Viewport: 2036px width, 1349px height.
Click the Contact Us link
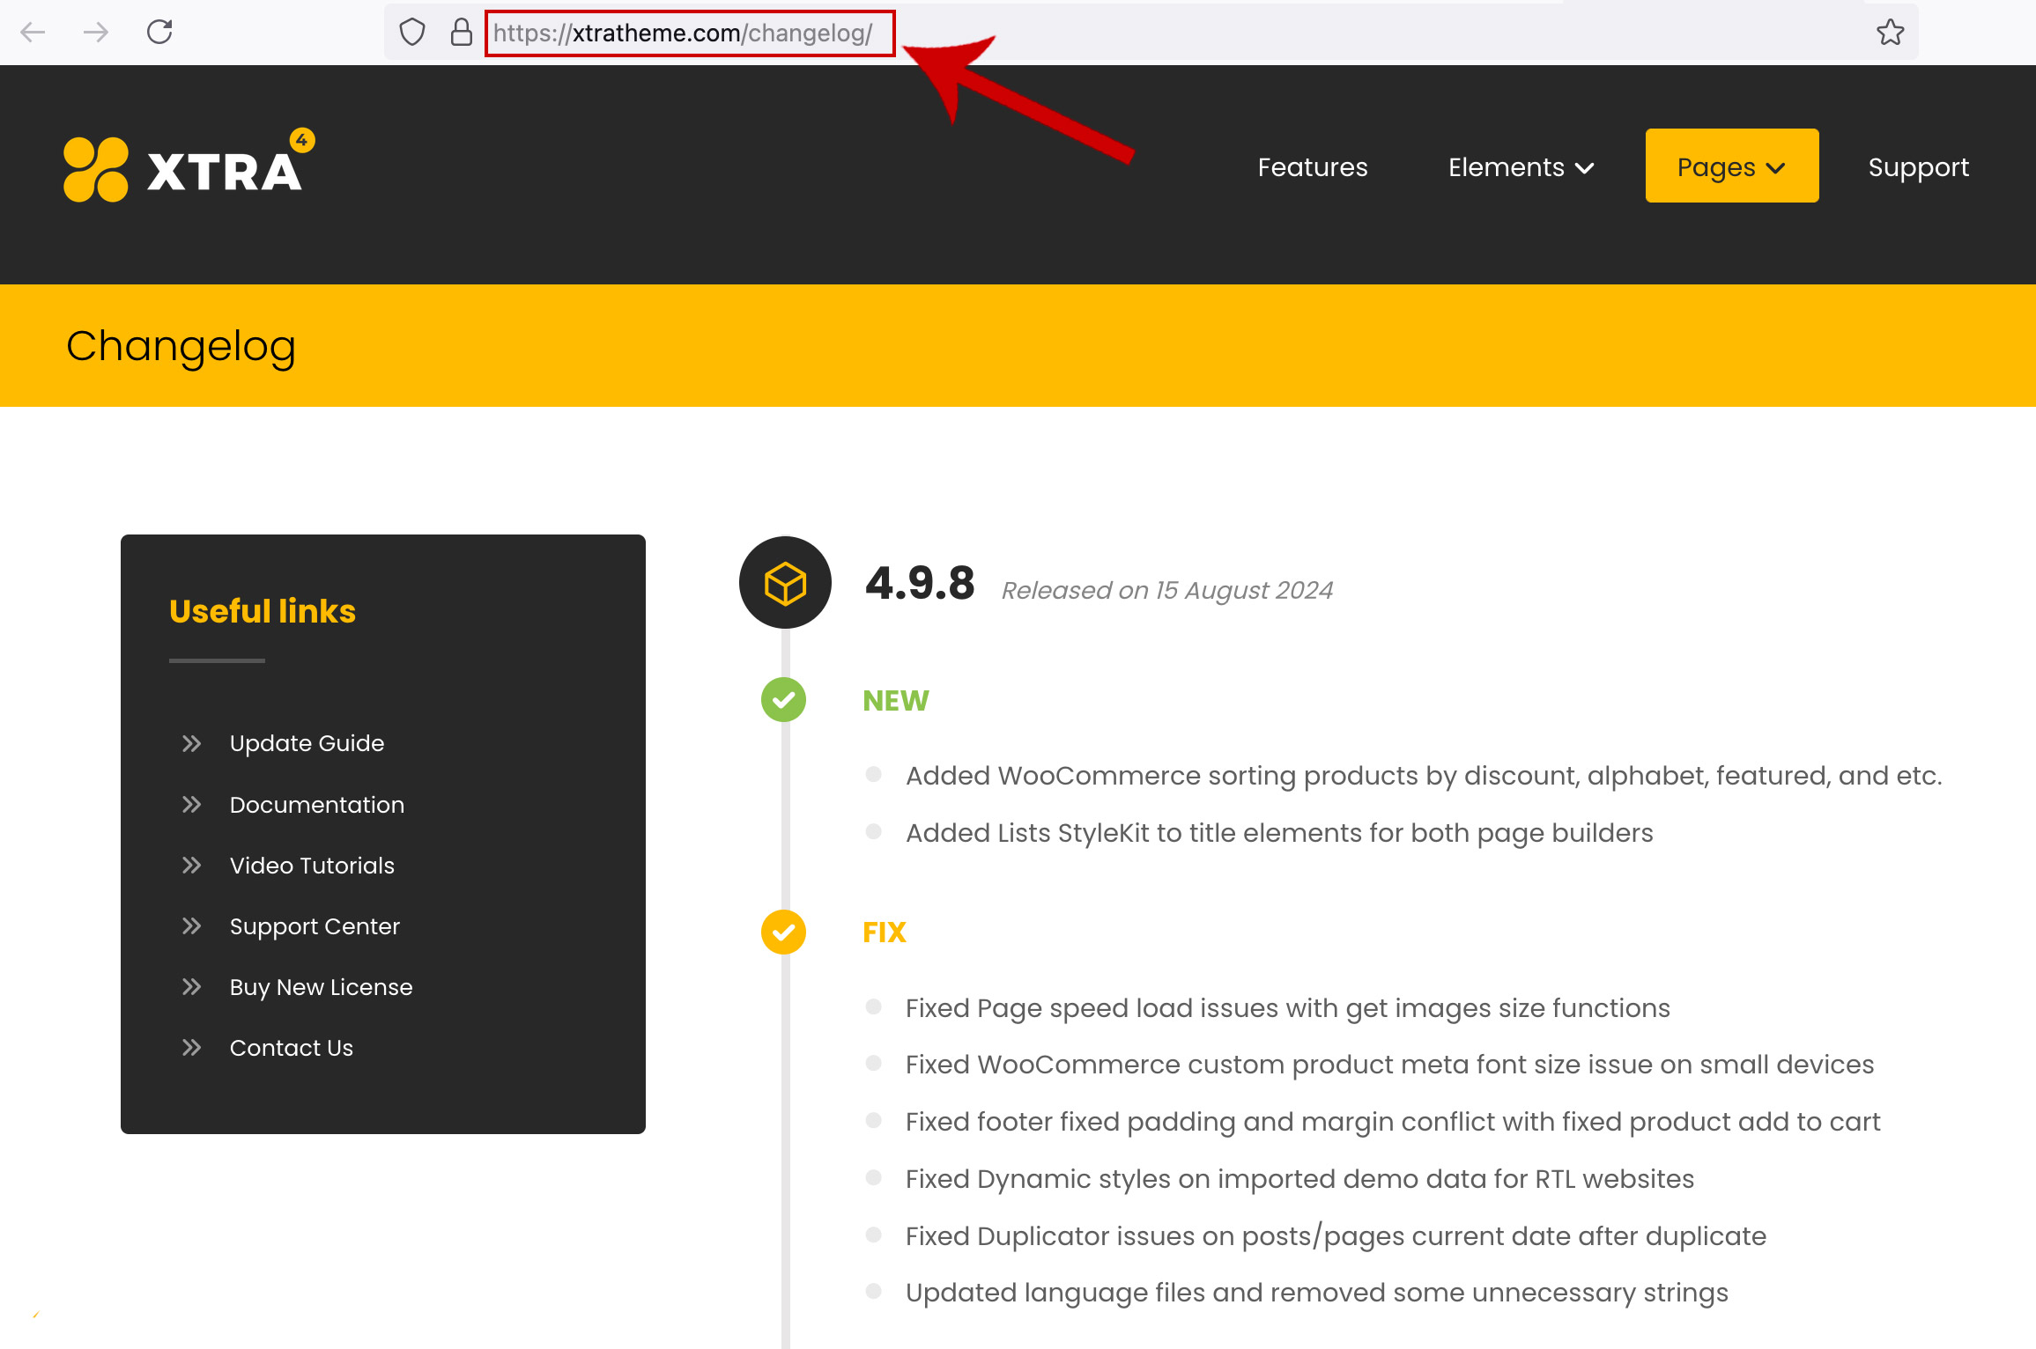tap(291, 1048)
